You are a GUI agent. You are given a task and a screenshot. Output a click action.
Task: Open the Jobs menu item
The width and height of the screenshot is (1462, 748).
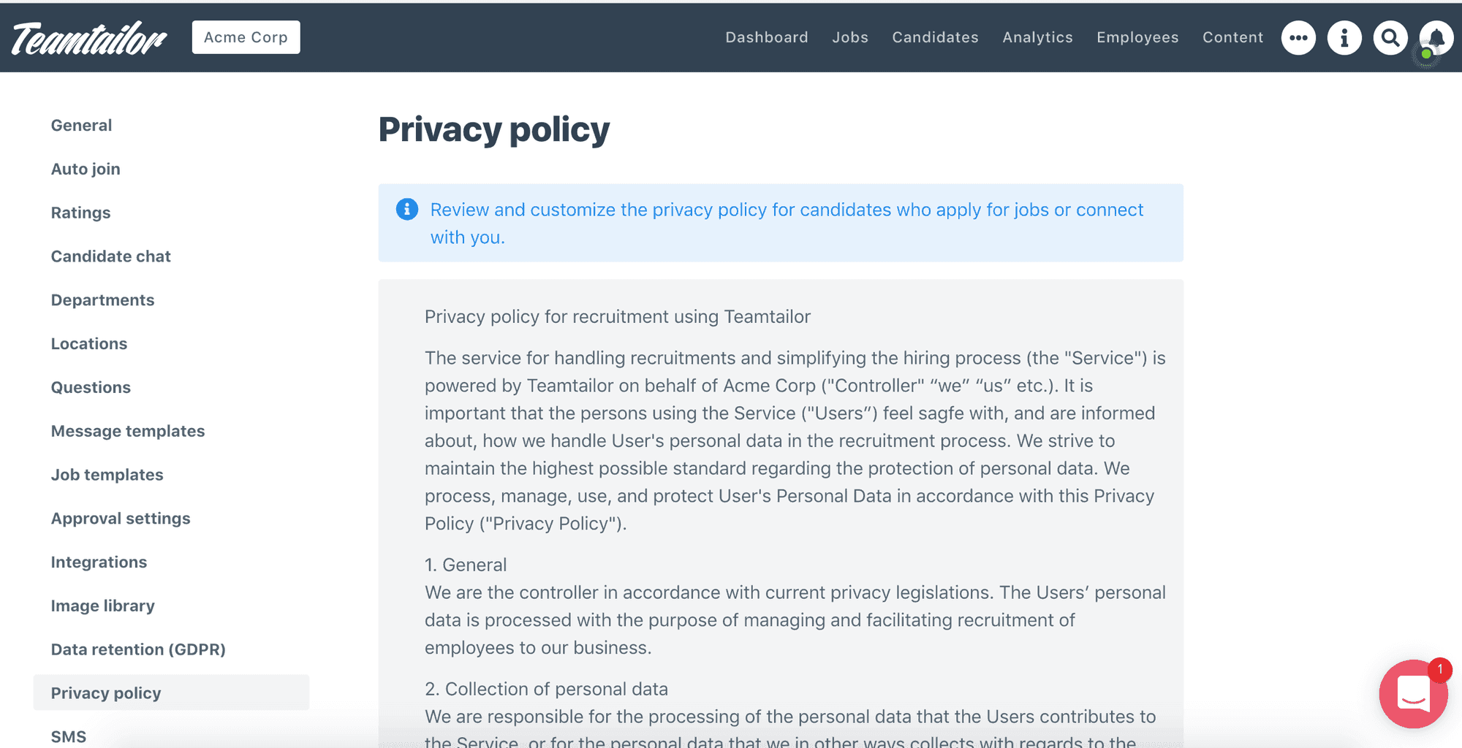tap(850, 37)
